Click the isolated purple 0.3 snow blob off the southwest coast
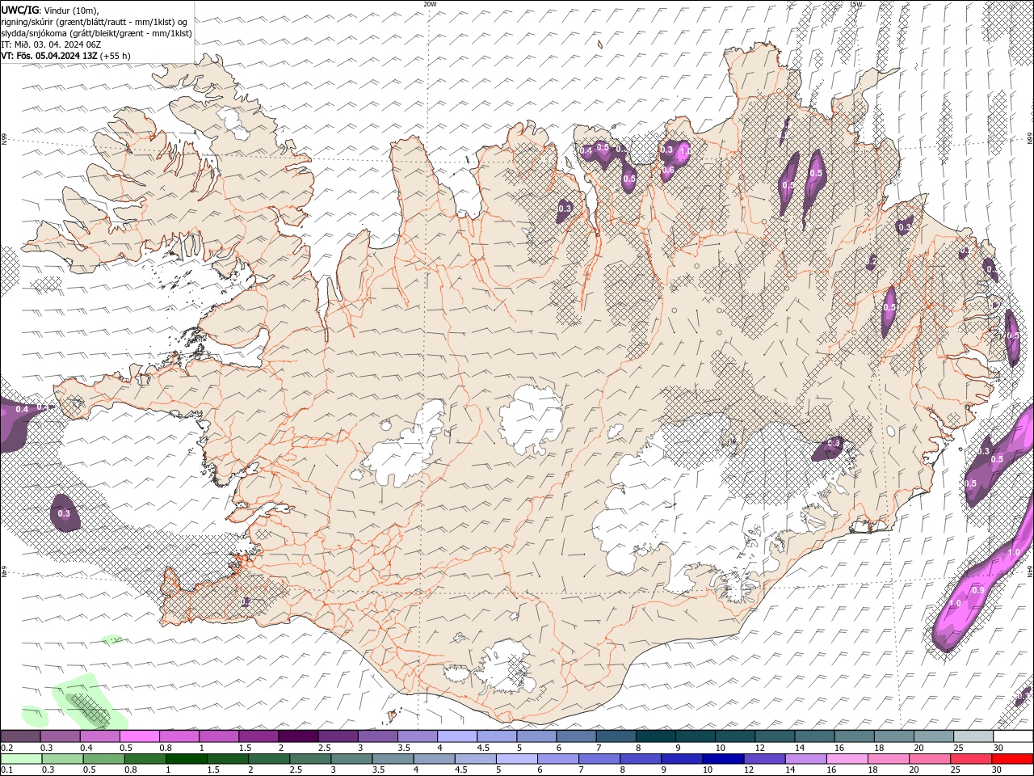This screenshot has height=776, width=1034. tap(65, 512)
